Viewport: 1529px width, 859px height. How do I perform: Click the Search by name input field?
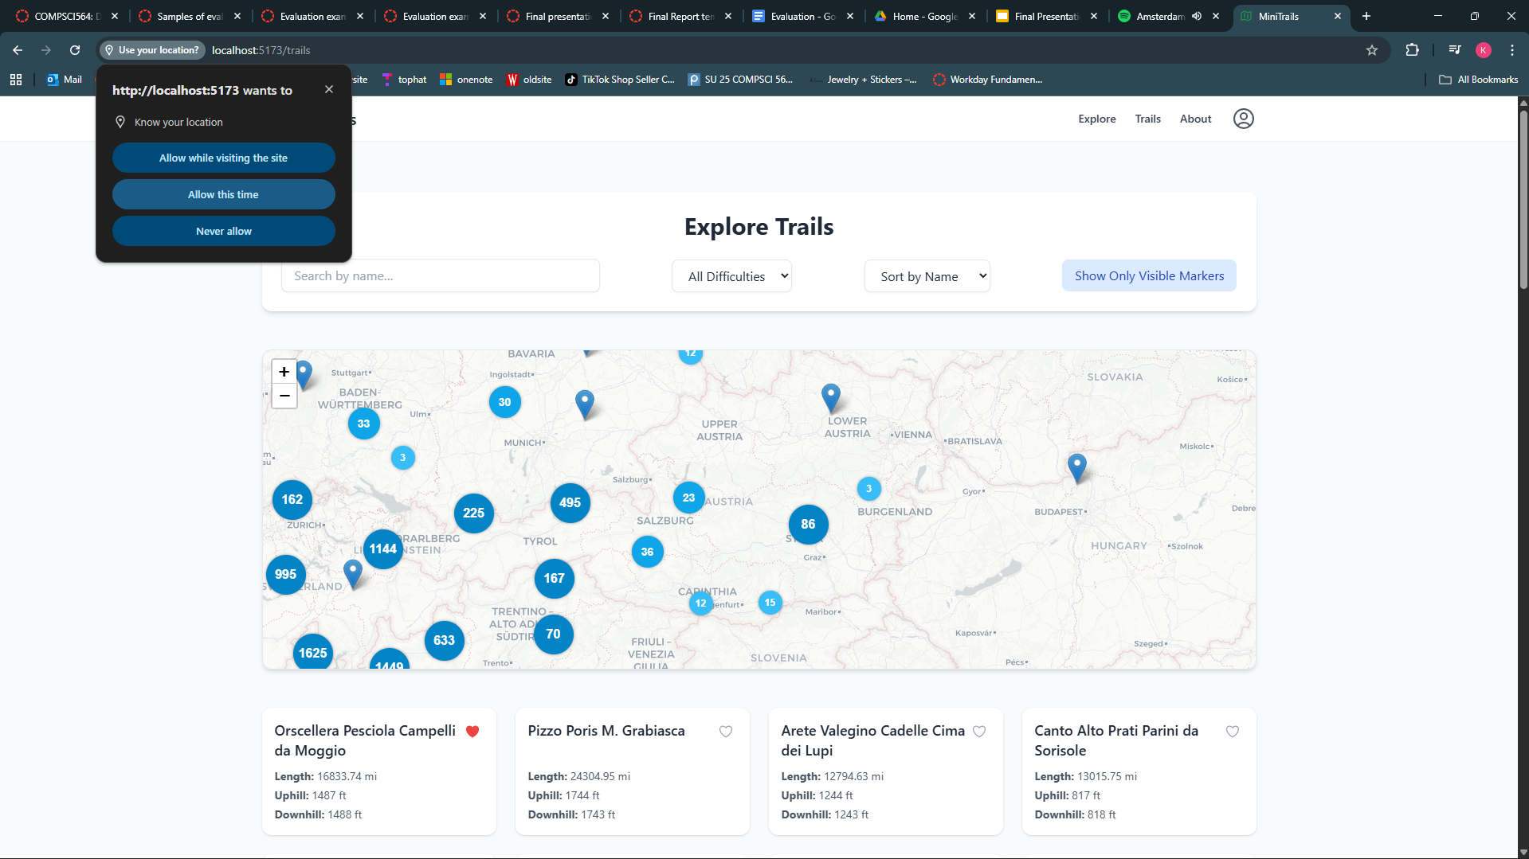[x=441, y=275]
